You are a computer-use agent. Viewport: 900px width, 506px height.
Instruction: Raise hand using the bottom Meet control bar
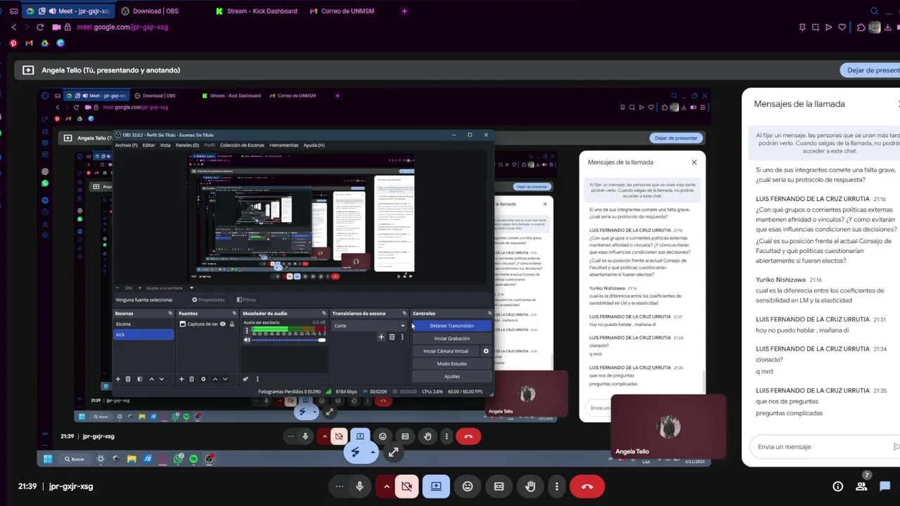point(531,486)
